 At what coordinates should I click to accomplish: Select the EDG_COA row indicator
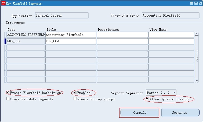click(5, 41)
